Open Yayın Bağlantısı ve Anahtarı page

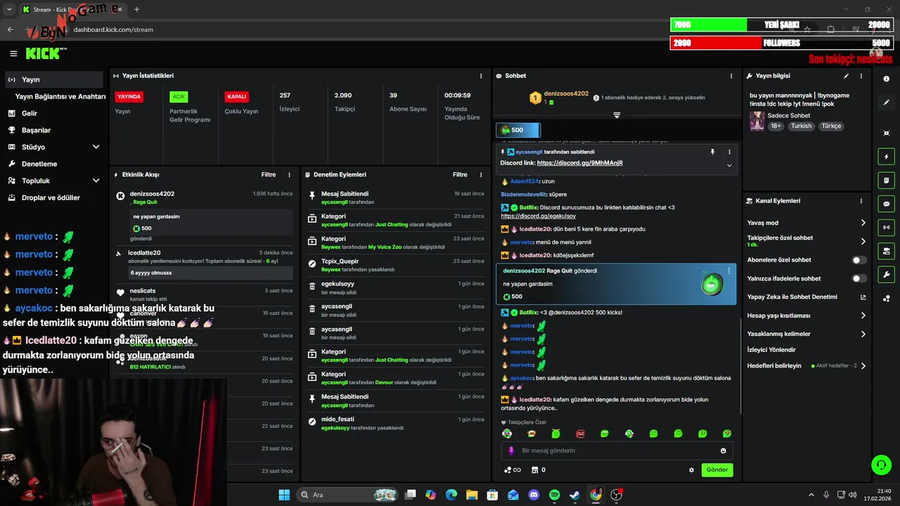point(60,96)
